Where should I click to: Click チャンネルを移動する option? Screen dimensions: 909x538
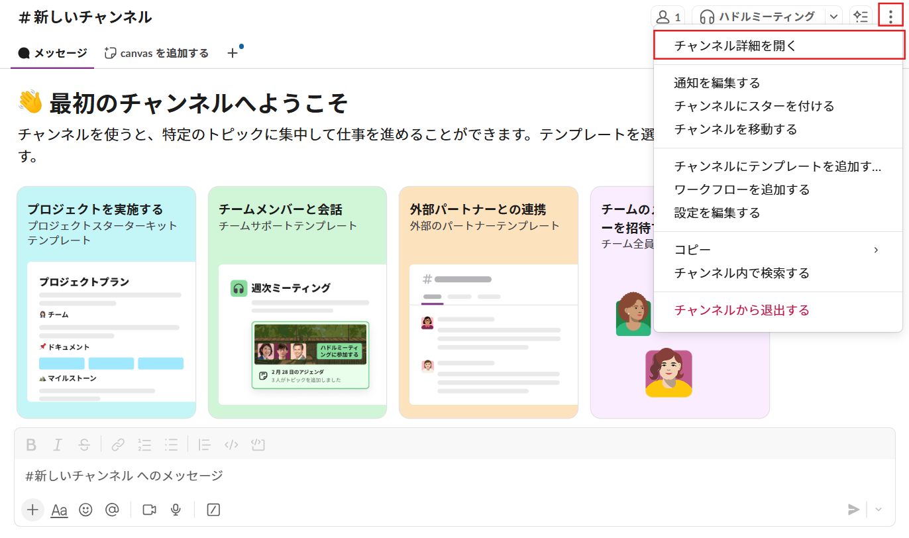(778, 129)
